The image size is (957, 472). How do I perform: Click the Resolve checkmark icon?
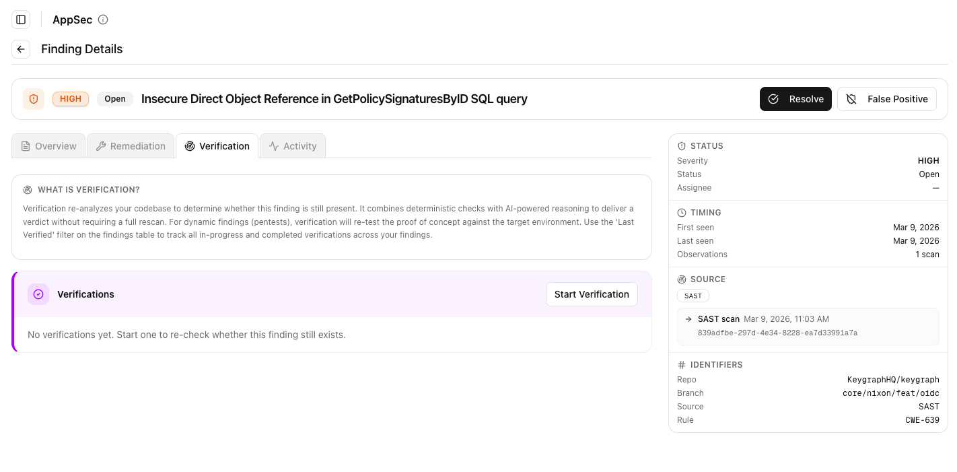[x=773, y=99]
